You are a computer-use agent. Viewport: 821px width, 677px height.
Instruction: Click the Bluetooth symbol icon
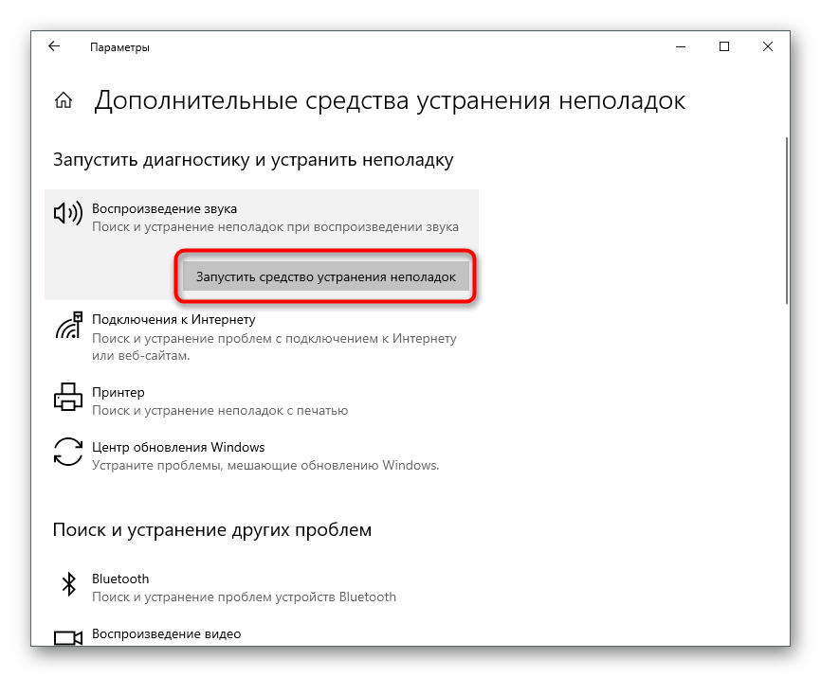click(68, 585)
